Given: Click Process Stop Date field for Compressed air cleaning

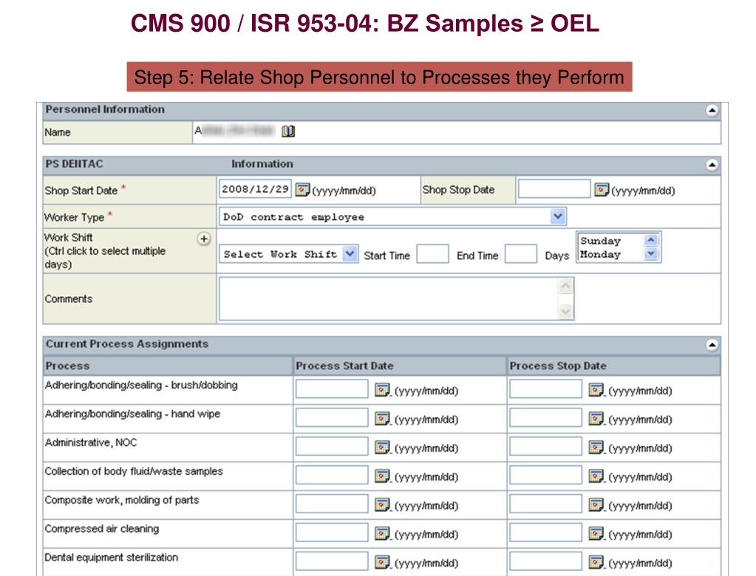Looking at the screenshot, I should [x=546, y=532].
